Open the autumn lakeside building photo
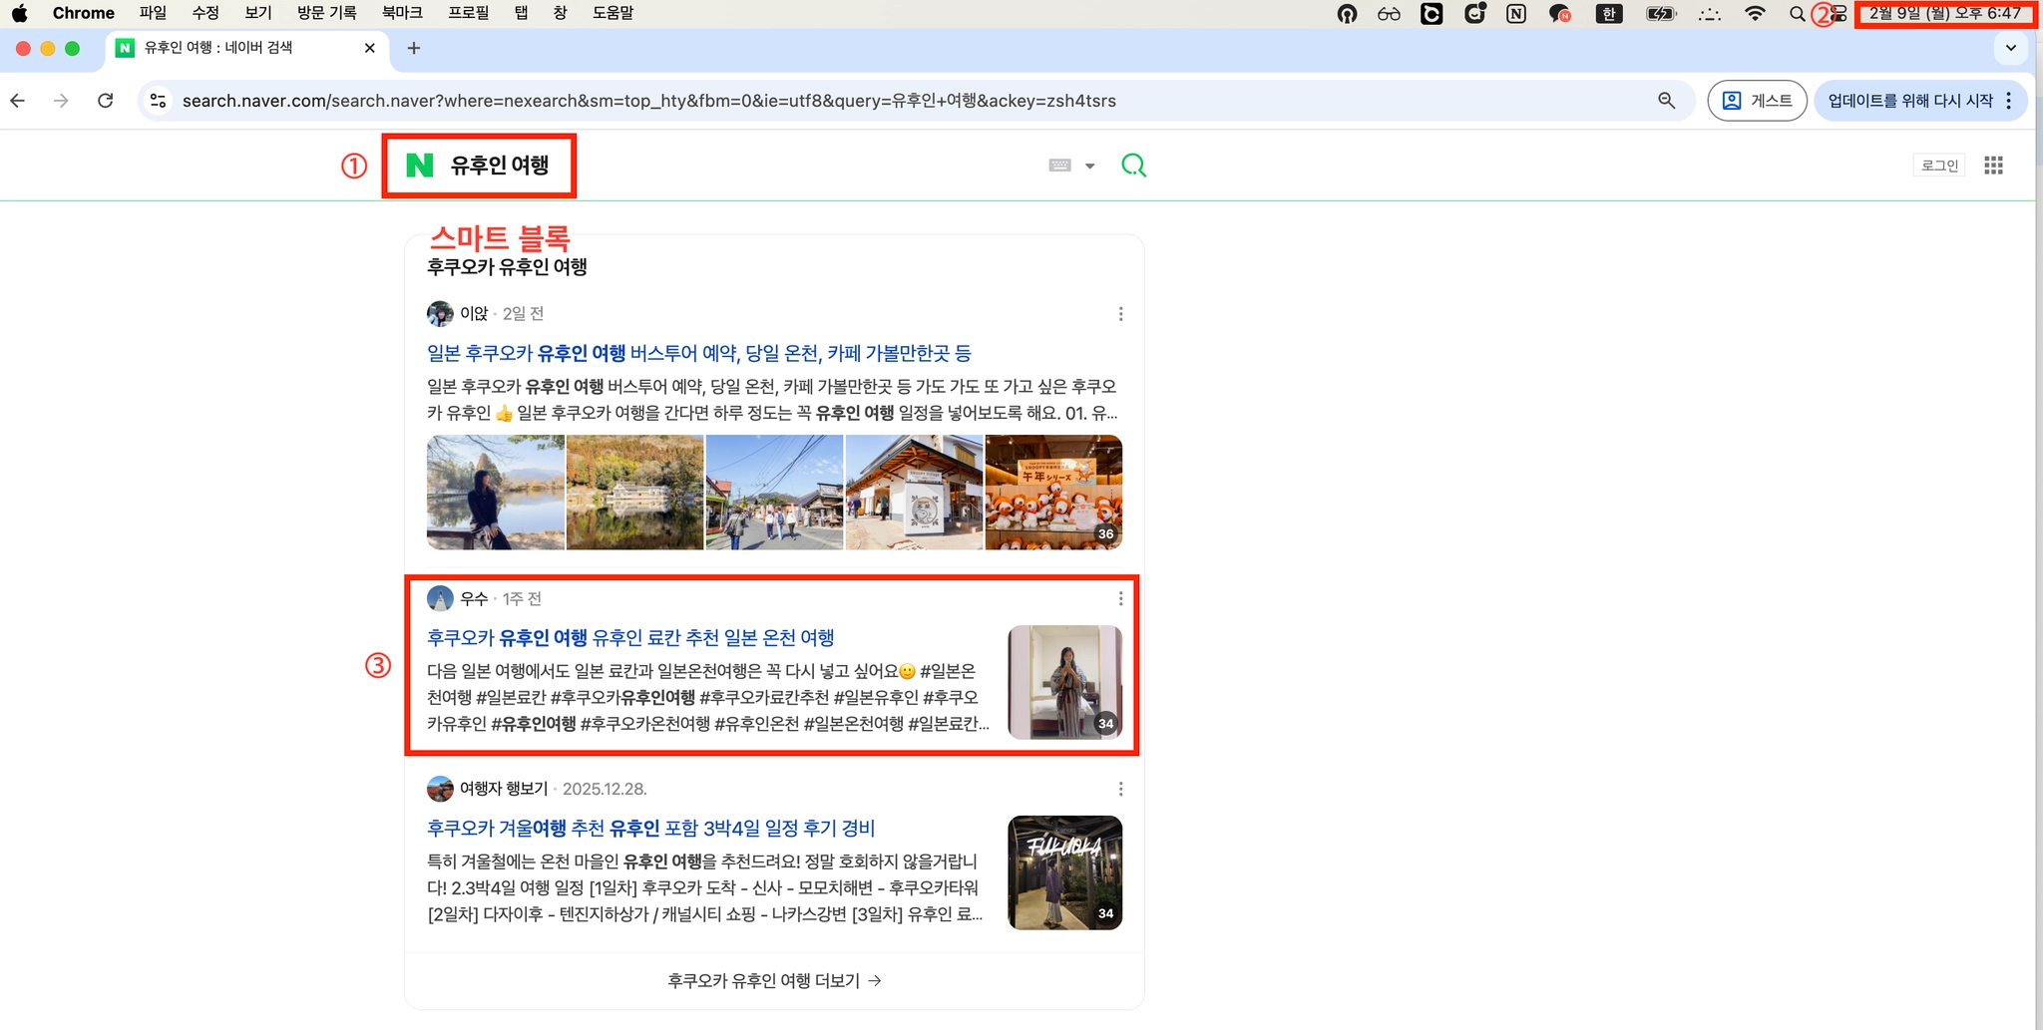The image size is (2043, 1030). [x=634, y=493]
